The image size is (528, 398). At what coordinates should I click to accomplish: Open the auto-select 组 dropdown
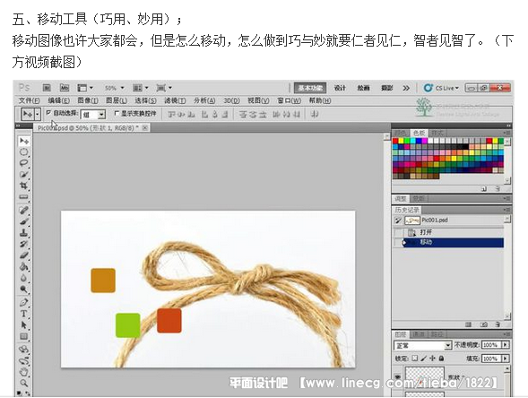coord(101,115)
